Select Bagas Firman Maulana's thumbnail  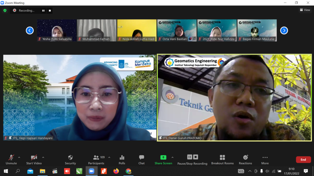pos(257,30)
